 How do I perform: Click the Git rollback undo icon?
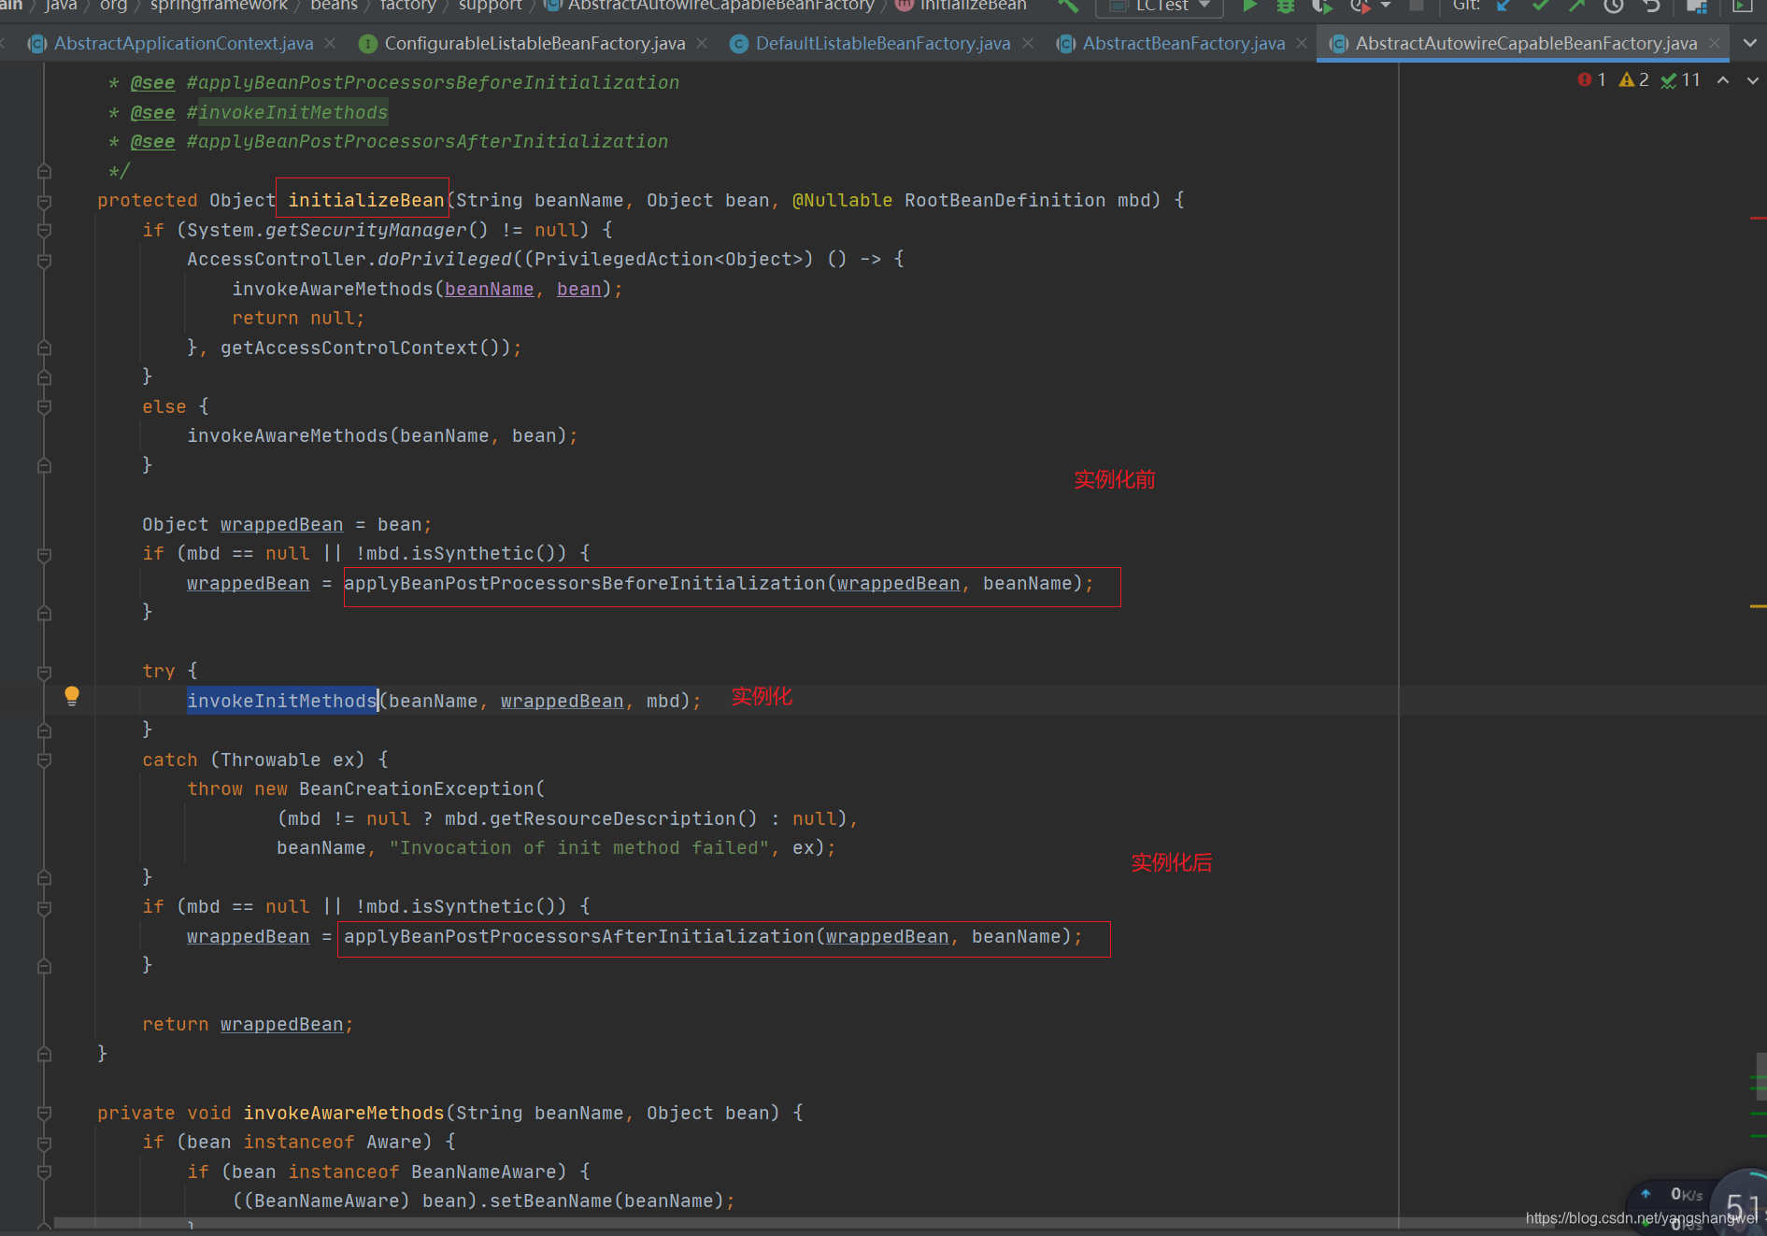1651,6
